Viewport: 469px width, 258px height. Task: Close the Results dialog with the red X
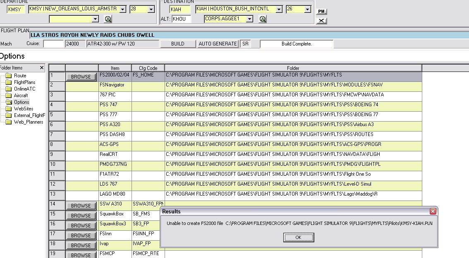(433, 211)
